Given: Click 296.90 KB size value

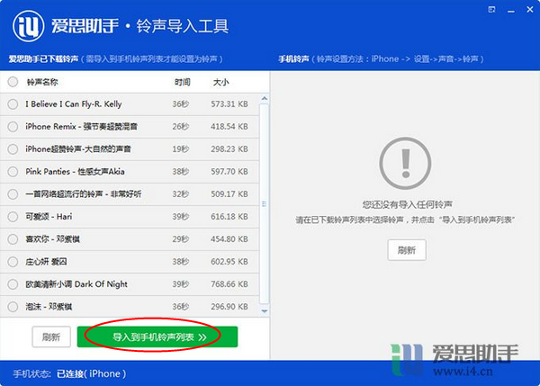Looking at the screenshot, I should 229,307.
